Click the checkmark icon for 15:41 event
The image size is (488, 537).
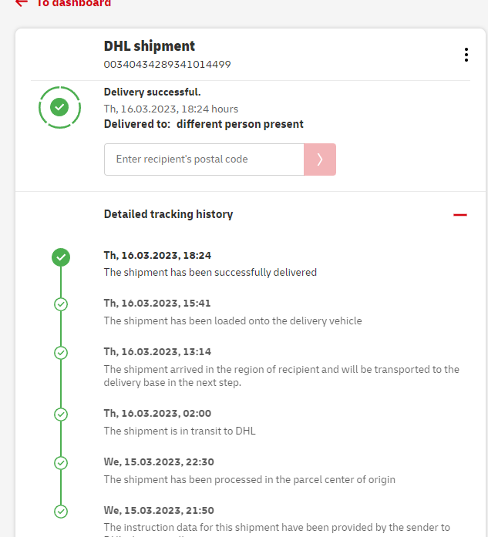pos(61,304)
